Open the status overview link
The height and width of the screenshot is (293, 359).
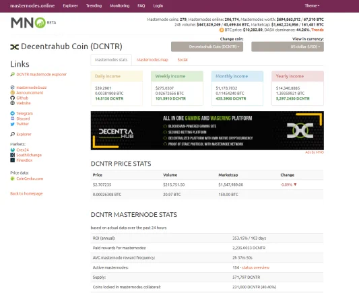255,267
